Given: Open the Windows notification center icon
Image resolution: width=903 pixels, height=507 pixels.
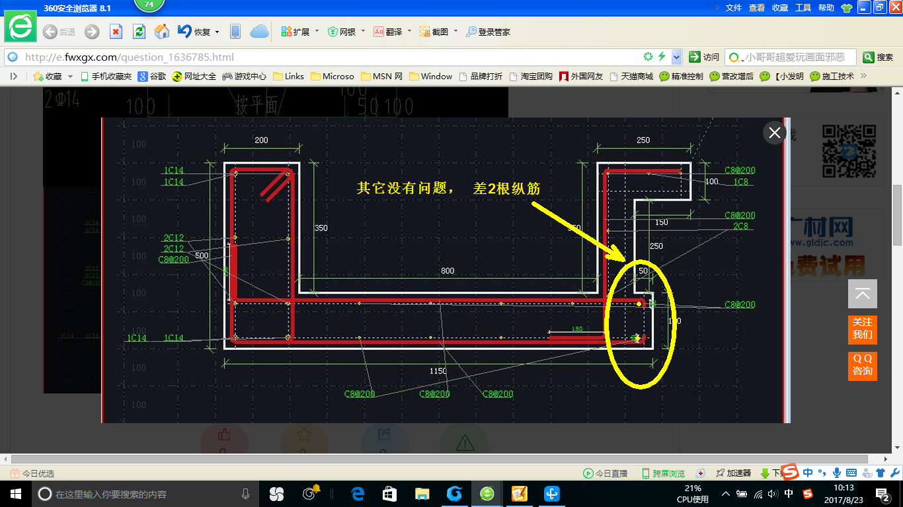Looking at the screenshot, I should 883,494.
